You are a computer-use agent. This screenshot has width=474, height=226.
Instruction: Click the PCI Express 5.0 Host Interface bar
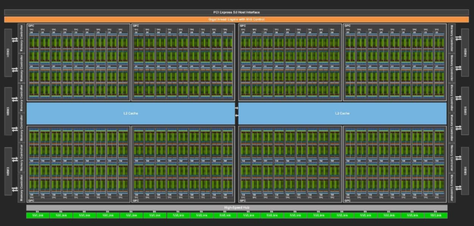(x=237, y=12)
